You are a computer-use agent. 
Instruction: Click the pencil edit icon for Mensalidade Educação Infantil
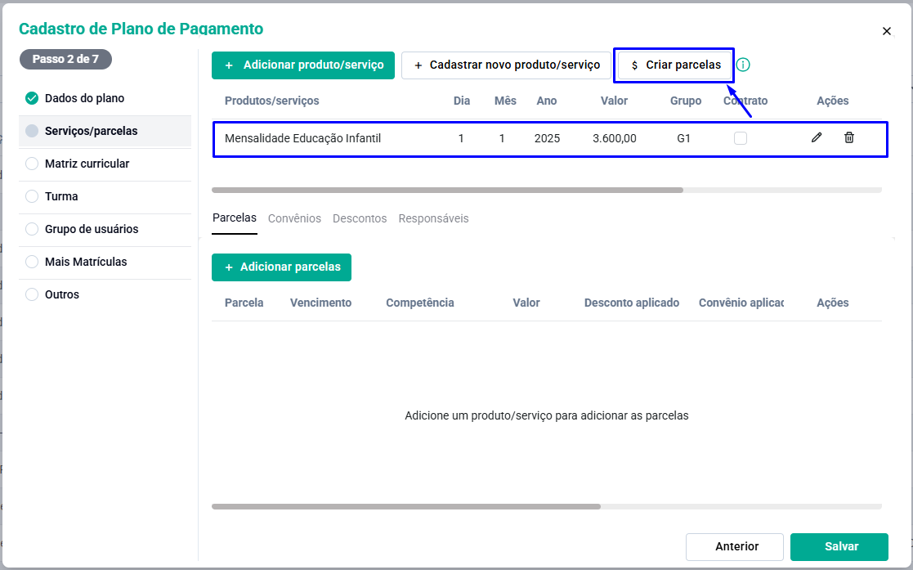tap(817, 137)
